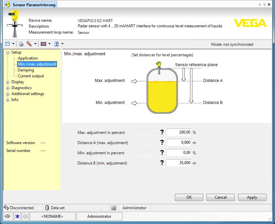Click the Max. adjustment arrow icon in diagram
The image size is (275, 224).
(134, 81)
